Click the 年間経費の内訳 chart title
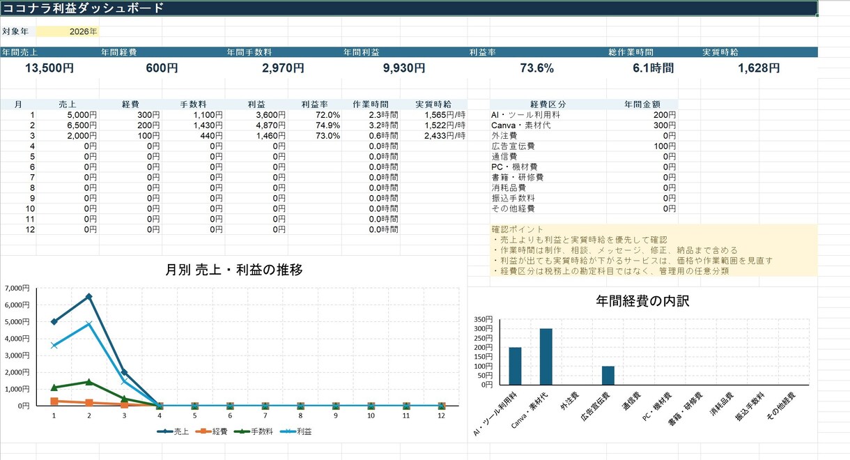 pyautogui.click(x=642, y=301)
